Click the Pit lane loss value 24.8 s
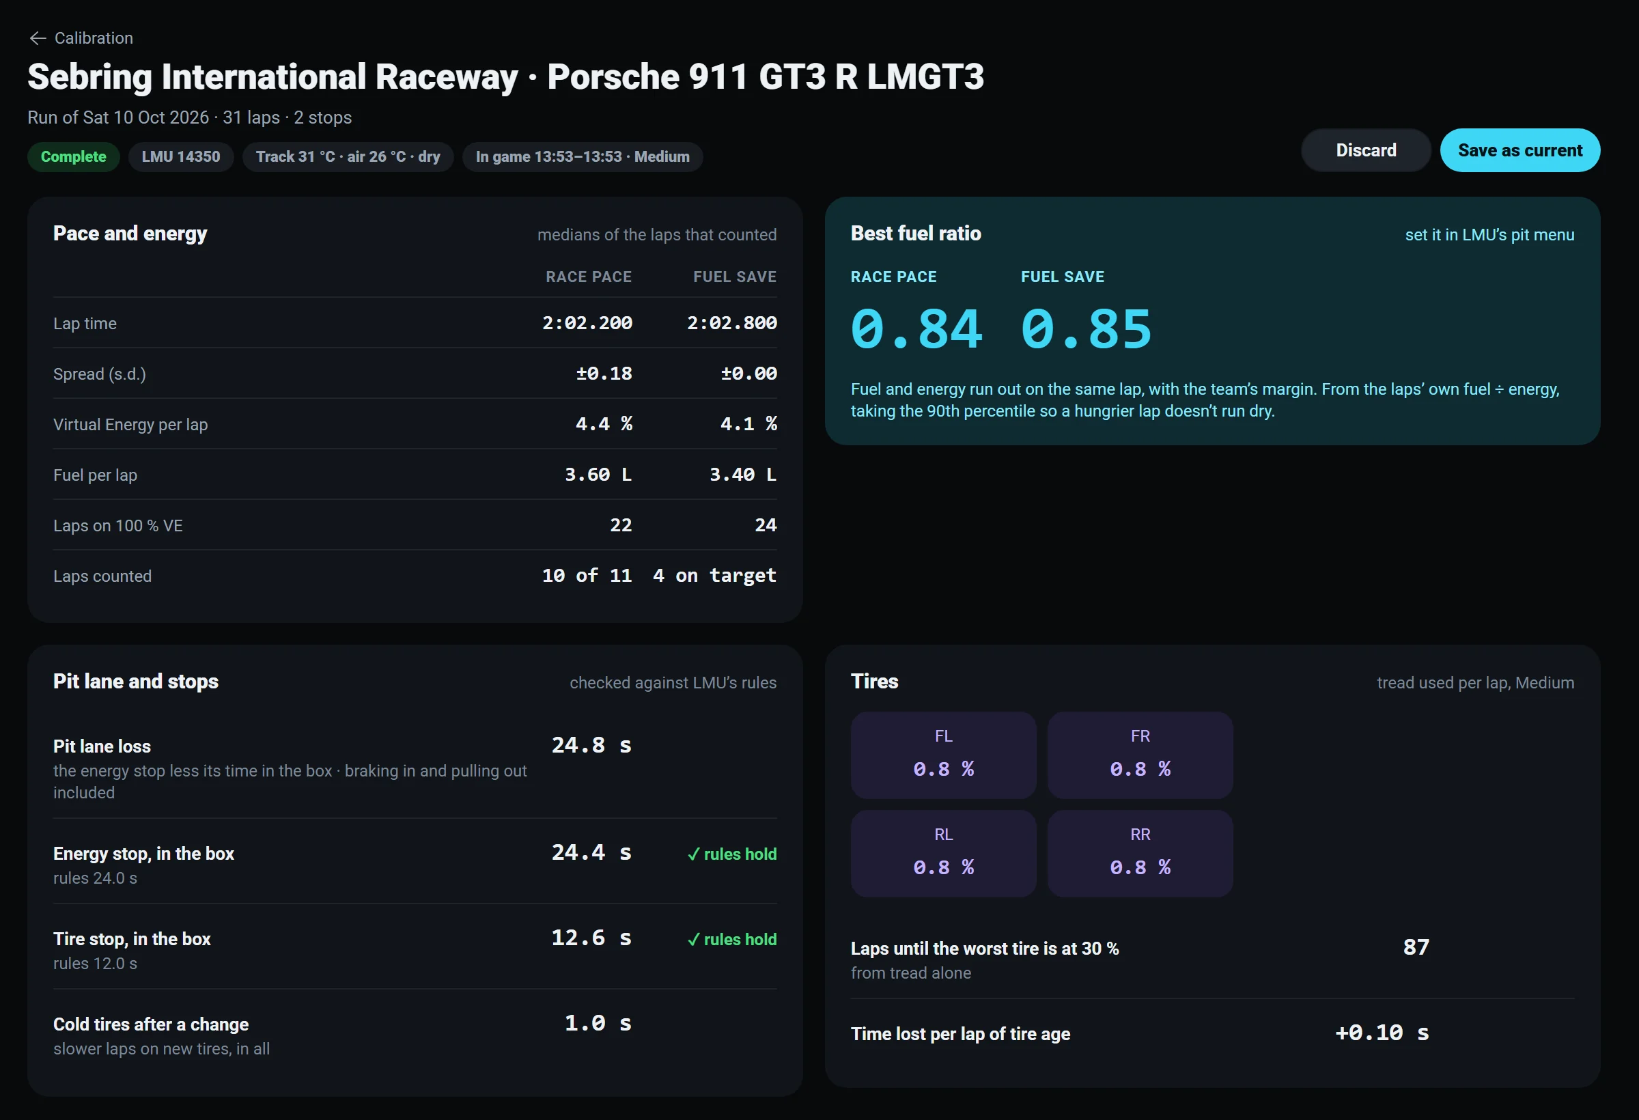 pos(591,746)
